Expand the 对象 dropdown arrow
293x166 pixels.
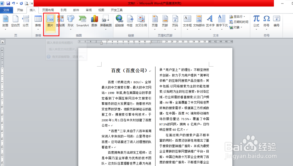coord(241,27)
